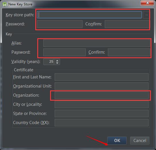Decrease validity years with down arrow
Viewport: 156px width, 150px height.
(57, 63)
